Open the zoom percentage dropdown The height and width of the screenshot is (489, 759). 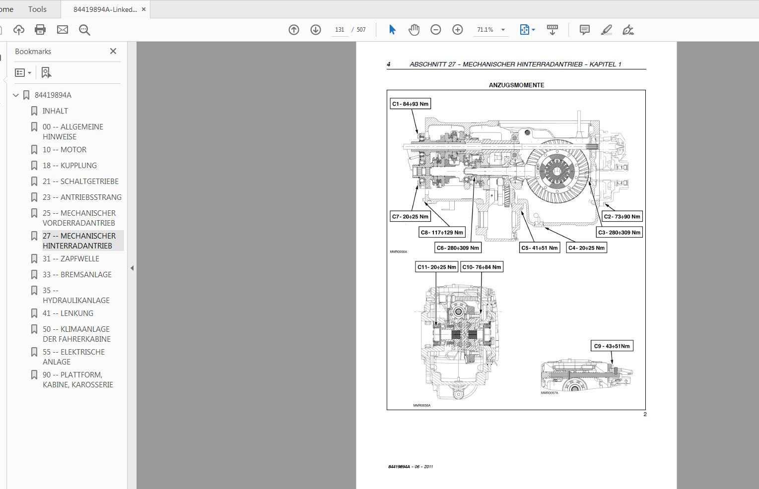point(503,30)
